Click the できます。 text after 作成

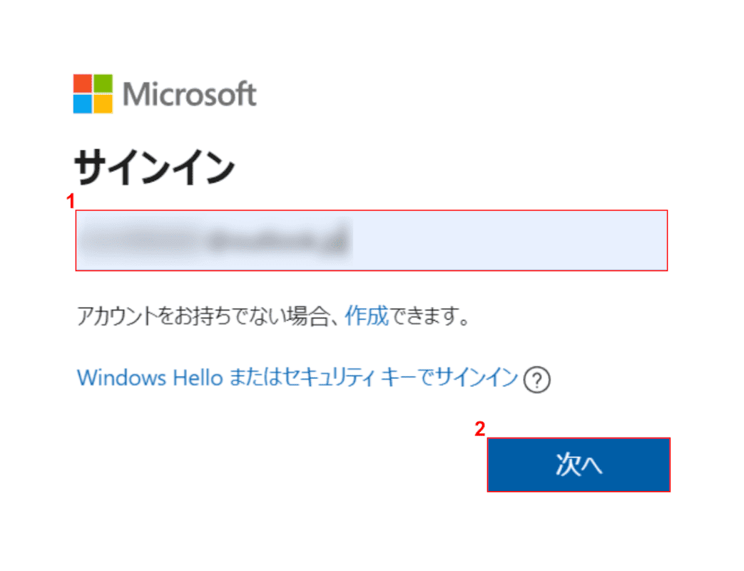[430, 315]
